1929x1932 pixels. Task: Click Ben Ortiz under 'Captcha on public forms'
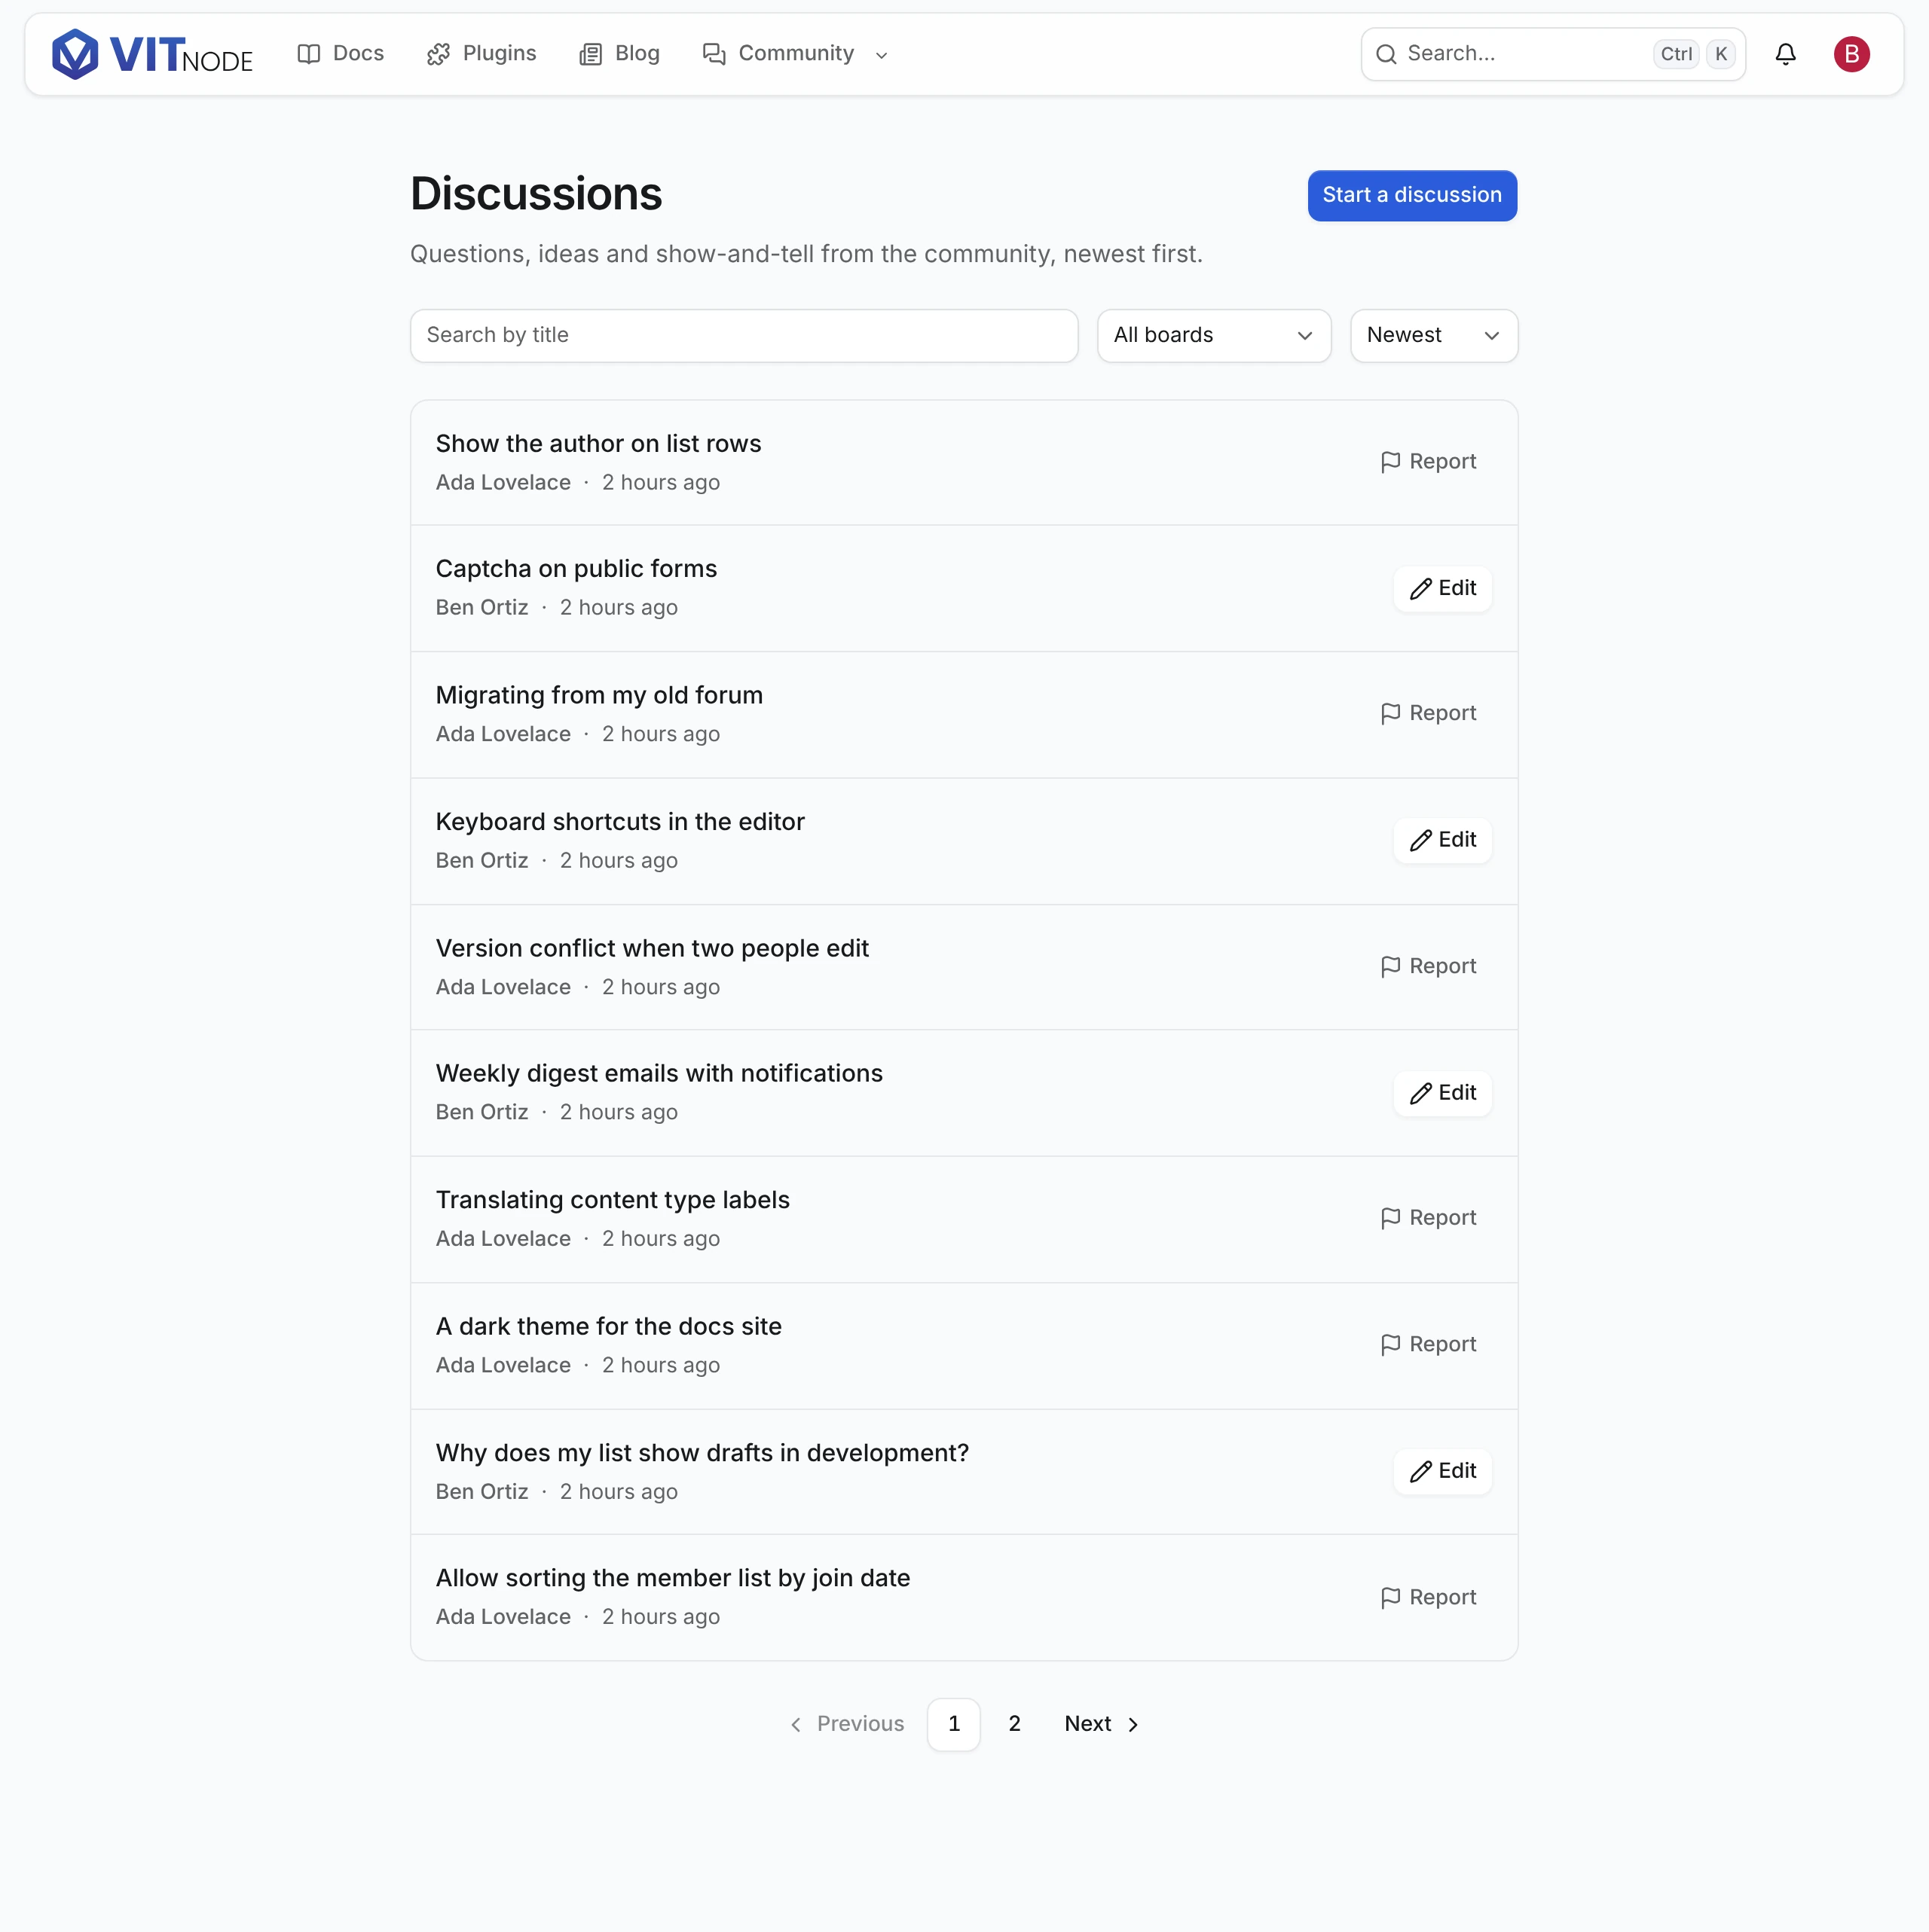pyautogui.click(x=481, y=608)
